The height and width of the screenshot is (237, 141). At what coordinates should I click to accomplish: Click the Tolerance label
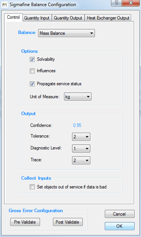click(x=40, y=136)
